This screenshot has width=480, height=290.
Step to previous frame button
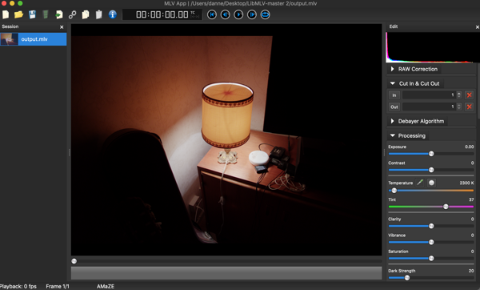226,14
